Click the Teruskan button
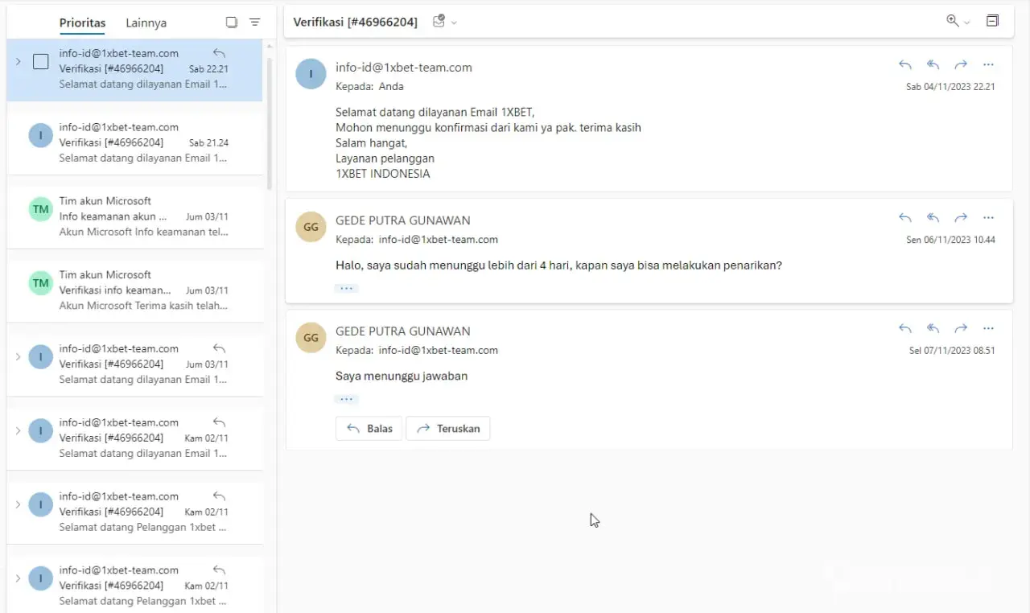This screenshot has width=1030, height=613. (447, 429)
